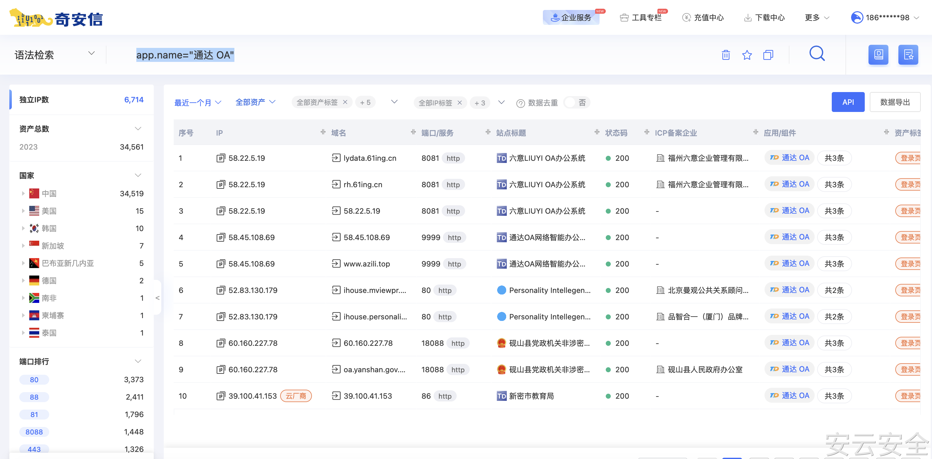This screenshot has height=459, width=932.
Task: Click the magnifier search icon
Action: pyautogui.click(x=817, y=54)
